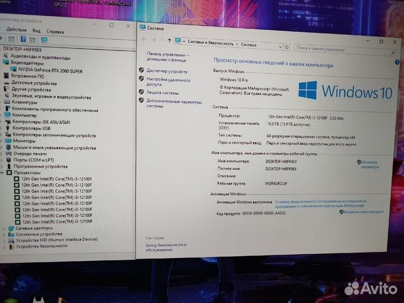Open Дополнительные параметры системы link
Viewport: 404px width, 303px height.
coord(173,104)
